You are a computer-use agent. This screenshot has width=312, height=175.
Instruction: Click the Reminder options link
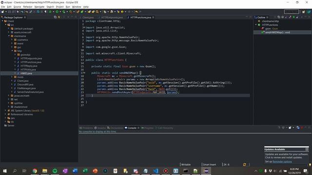(x=282, y=161)
